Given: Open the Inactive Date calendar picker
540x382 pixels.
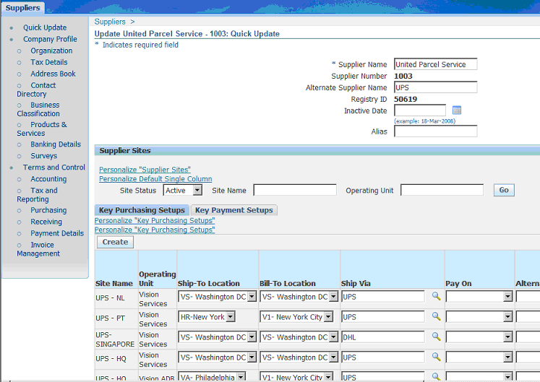Looking at the screenshot, I should click(x=457, y=110).
